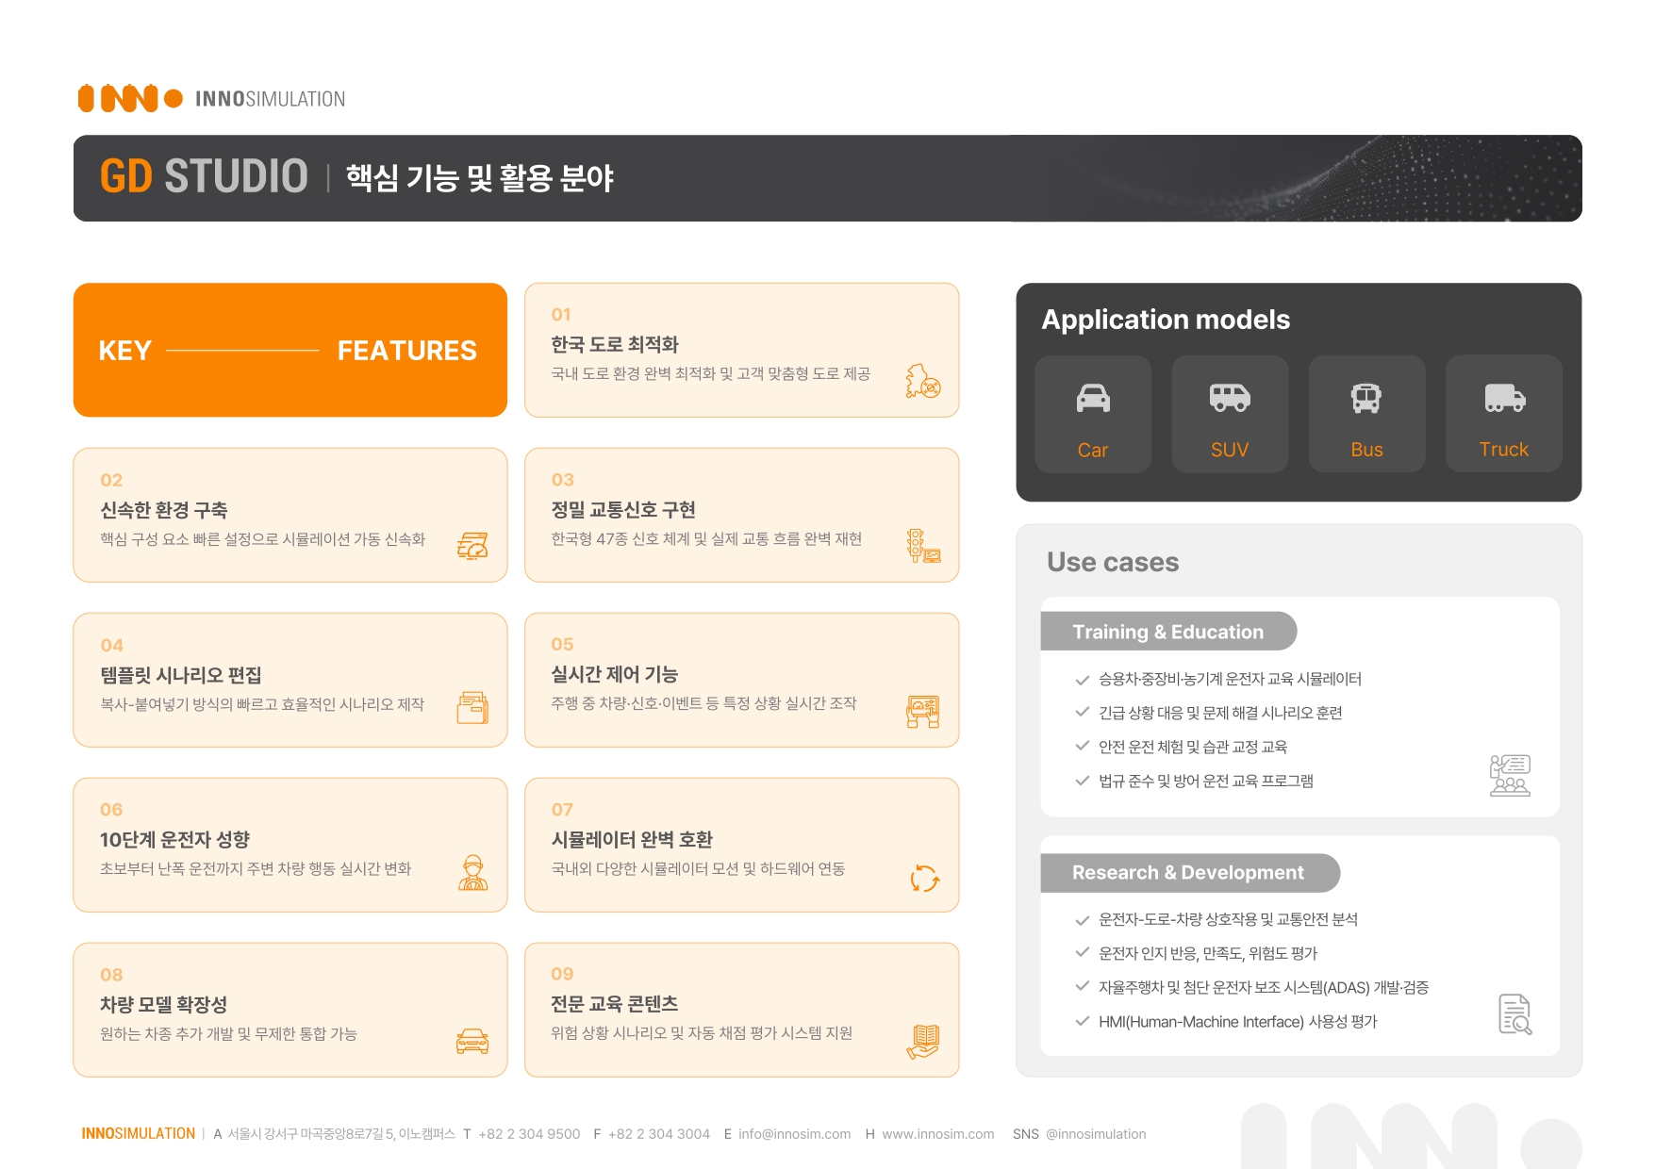
Task: Click the 한국형 47종 신호 체계 description
Action: [706, 538]
